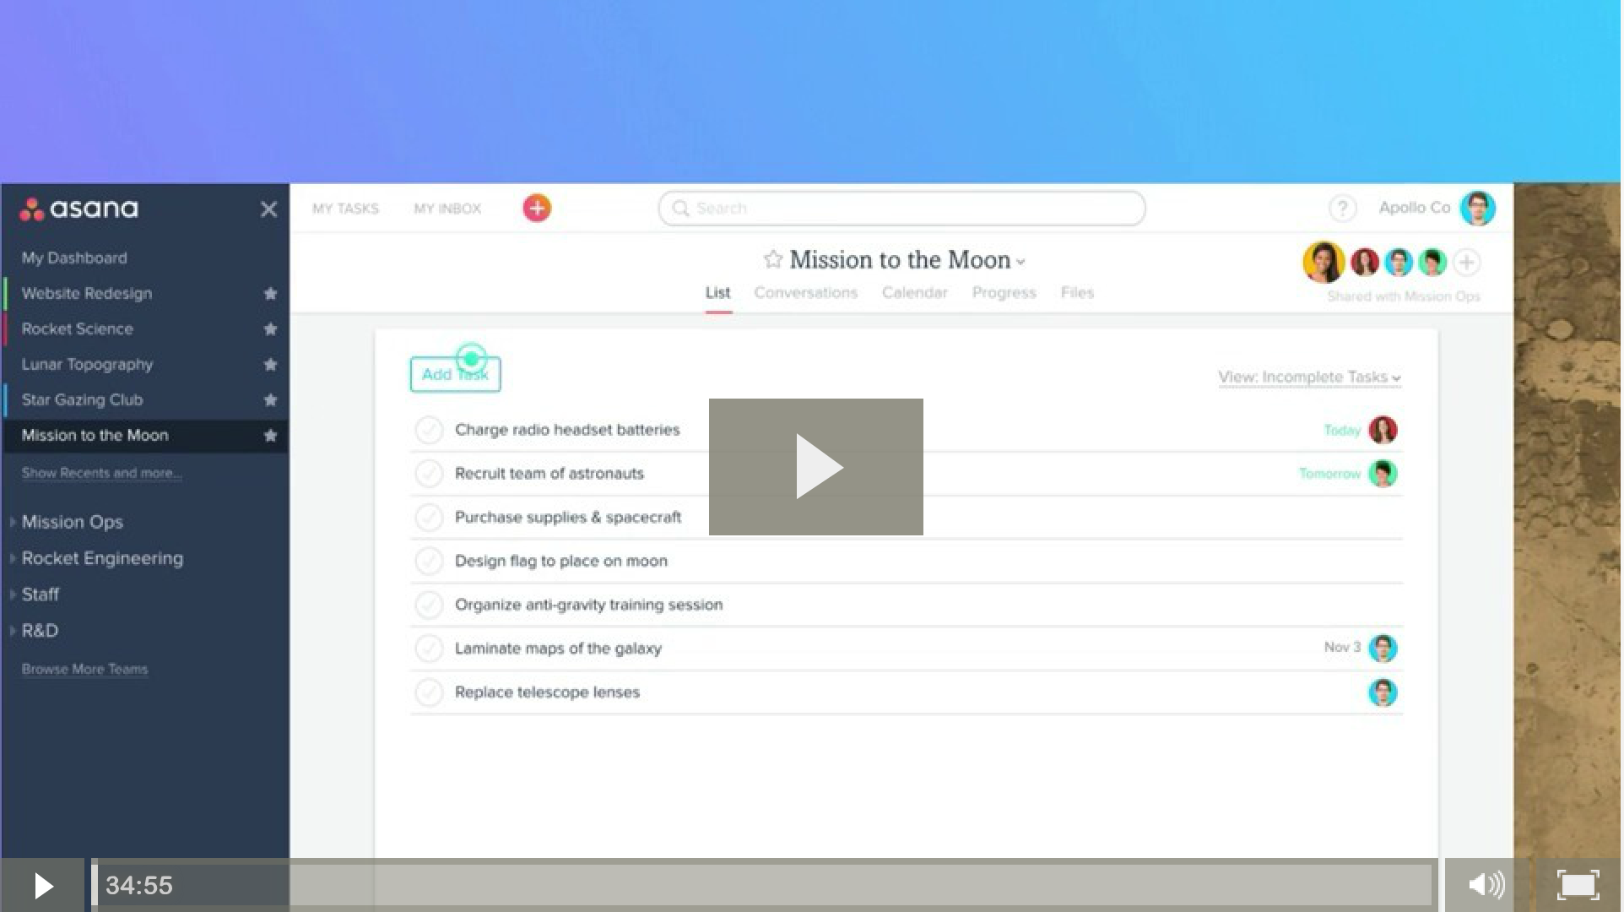Complete the Replace telescope lenses task
Screen dimensions: 1624x912
[429, 692]
